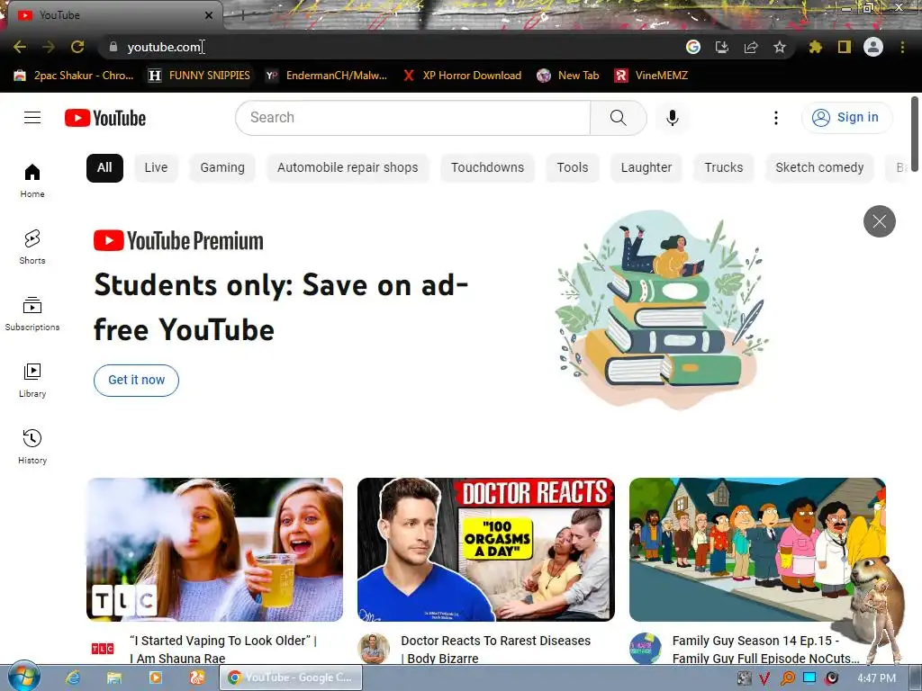Open the Chrome extensions puzzle icon
922x691 pixels.
pyautogui.click(x=815, y=47)
